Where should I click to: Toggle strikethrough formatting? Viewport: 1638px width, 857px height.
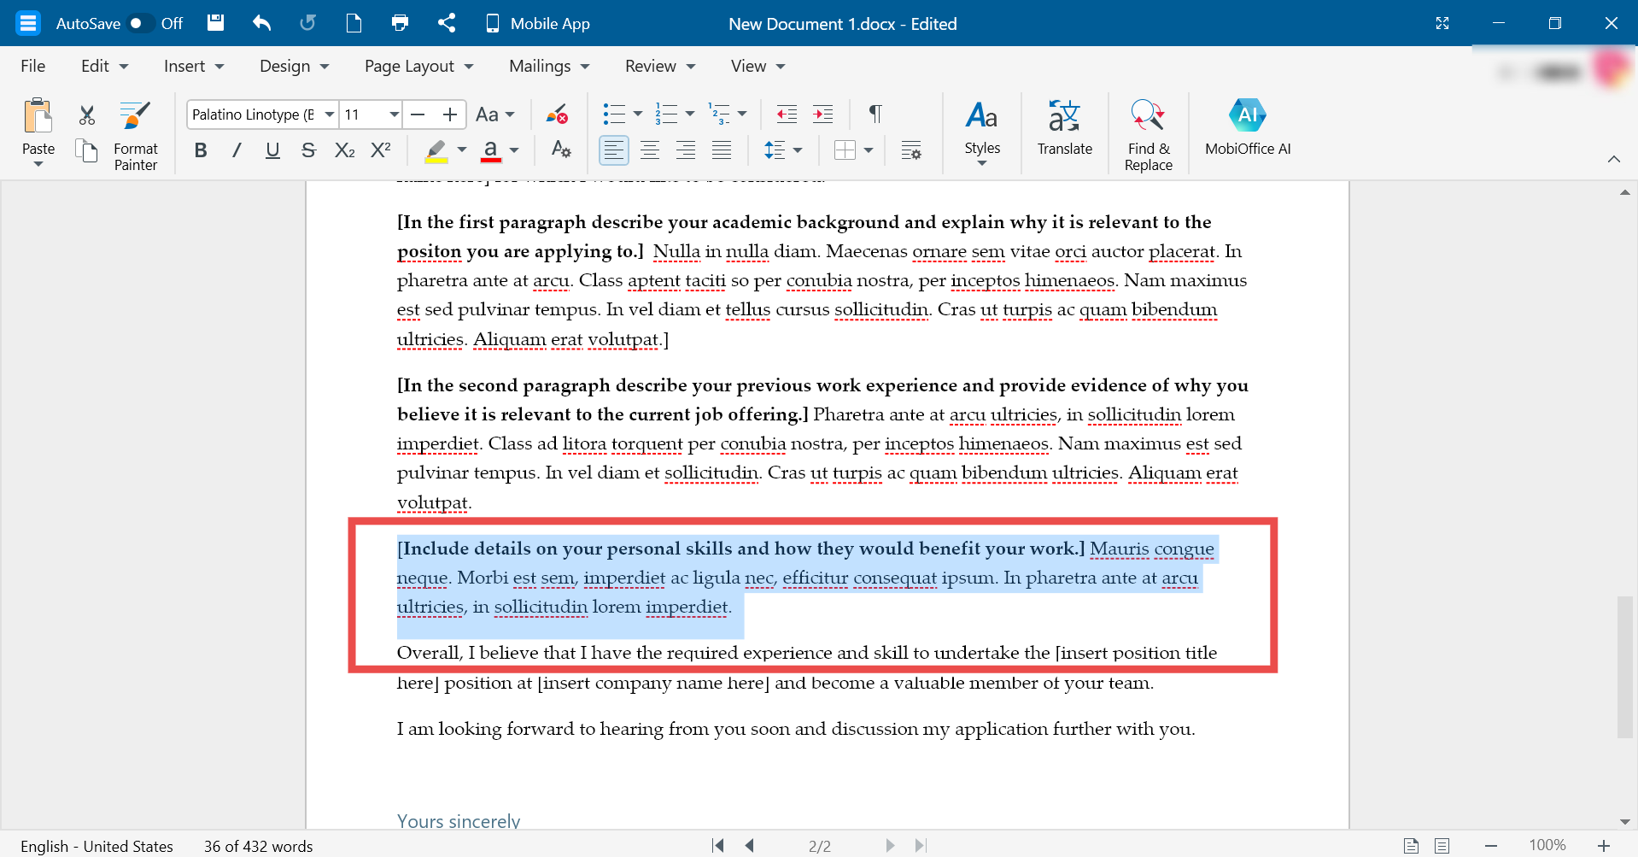[x=308, y=150]
